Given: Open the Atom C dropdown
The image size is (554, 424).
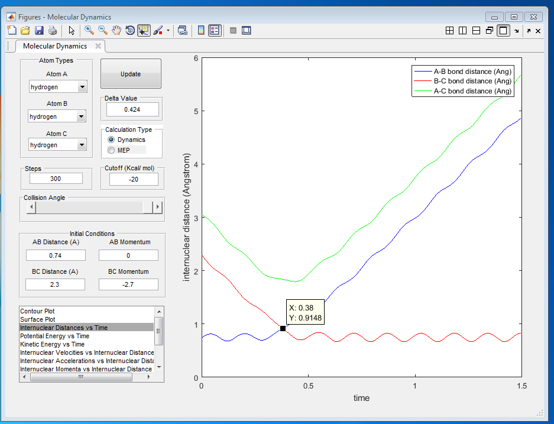Looking at the screenshot, I should tap(82, 145).
